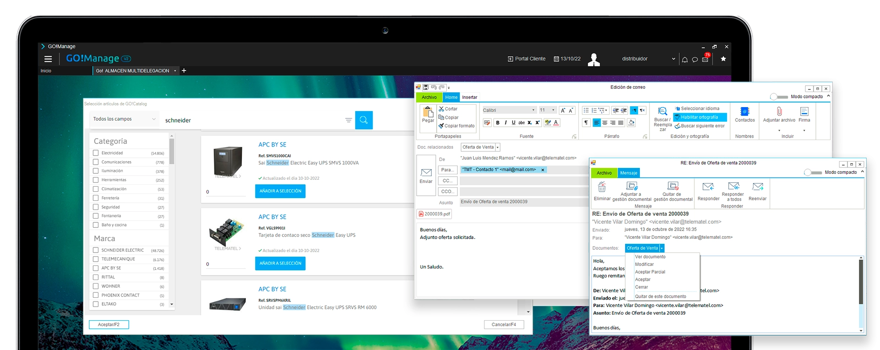This screenshot has width=880, height=350.
Task: Open the search filter lines icon
Action: click(348, 120)
